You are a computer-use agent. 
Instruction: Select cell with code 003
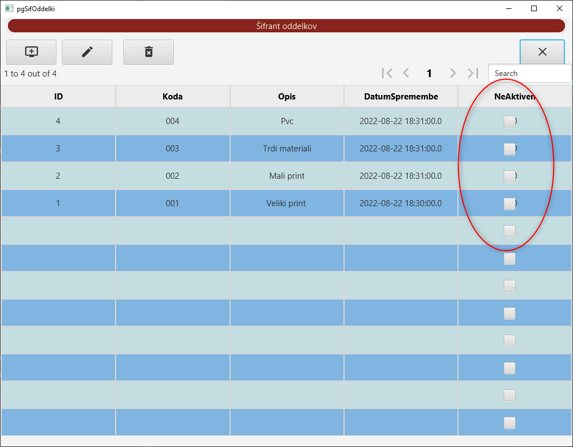click(x=173, y=149)
